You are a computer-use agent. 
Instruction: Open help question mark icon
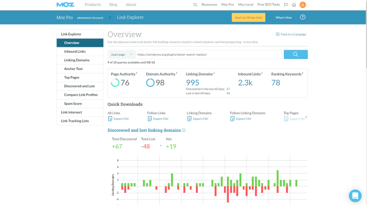tap(303, 17)
